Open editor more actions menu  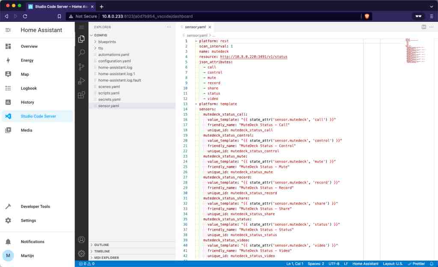(x=432, y=27)
